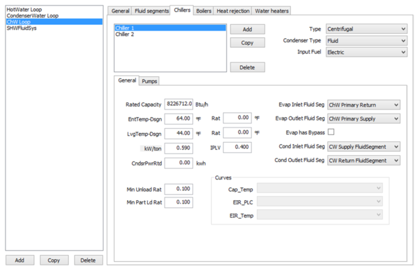
Task: Open the Type dropdown showing Centrifugal
Action: (367, 28)
